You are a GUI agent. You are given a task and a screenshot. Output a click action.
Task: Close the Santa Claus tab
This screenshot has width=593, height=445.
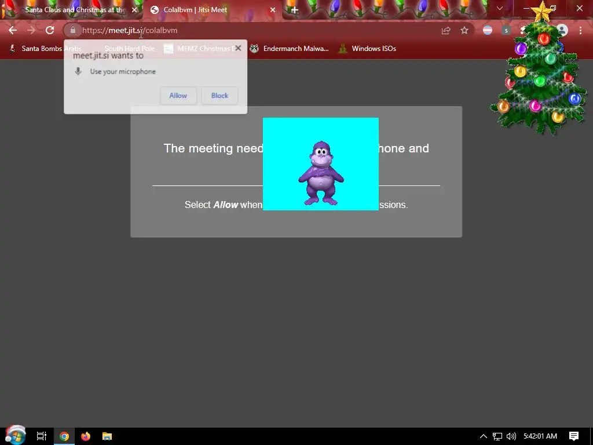click(134, 10)
